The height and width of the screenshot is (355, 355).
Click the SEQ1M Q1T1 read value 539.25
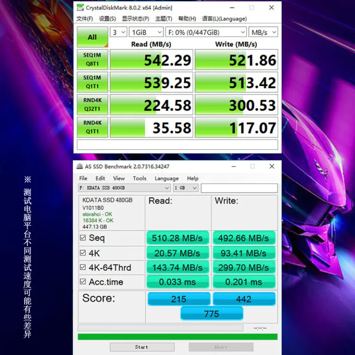(152, 82)
